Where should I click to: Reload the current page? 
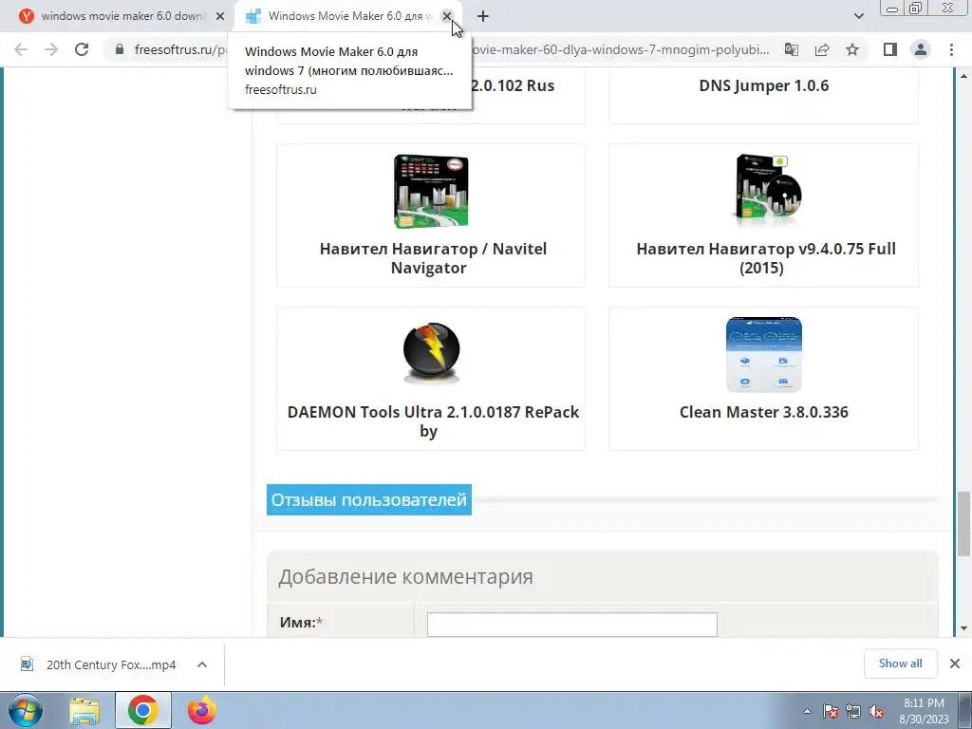82,49
